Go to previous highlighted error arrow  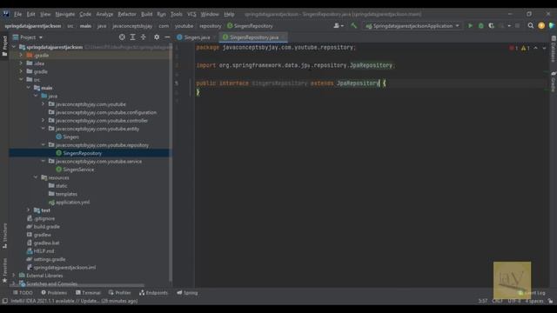[536, 48]
